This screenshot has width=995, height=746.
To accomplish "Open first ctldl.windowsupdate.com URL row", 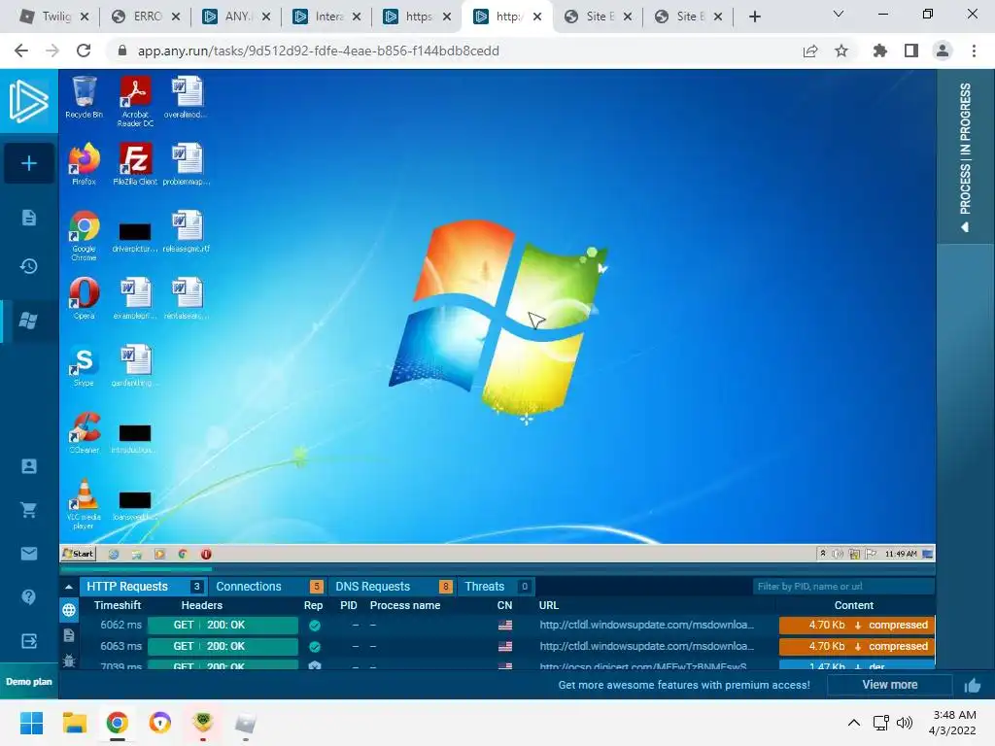I will pos(646,625).
